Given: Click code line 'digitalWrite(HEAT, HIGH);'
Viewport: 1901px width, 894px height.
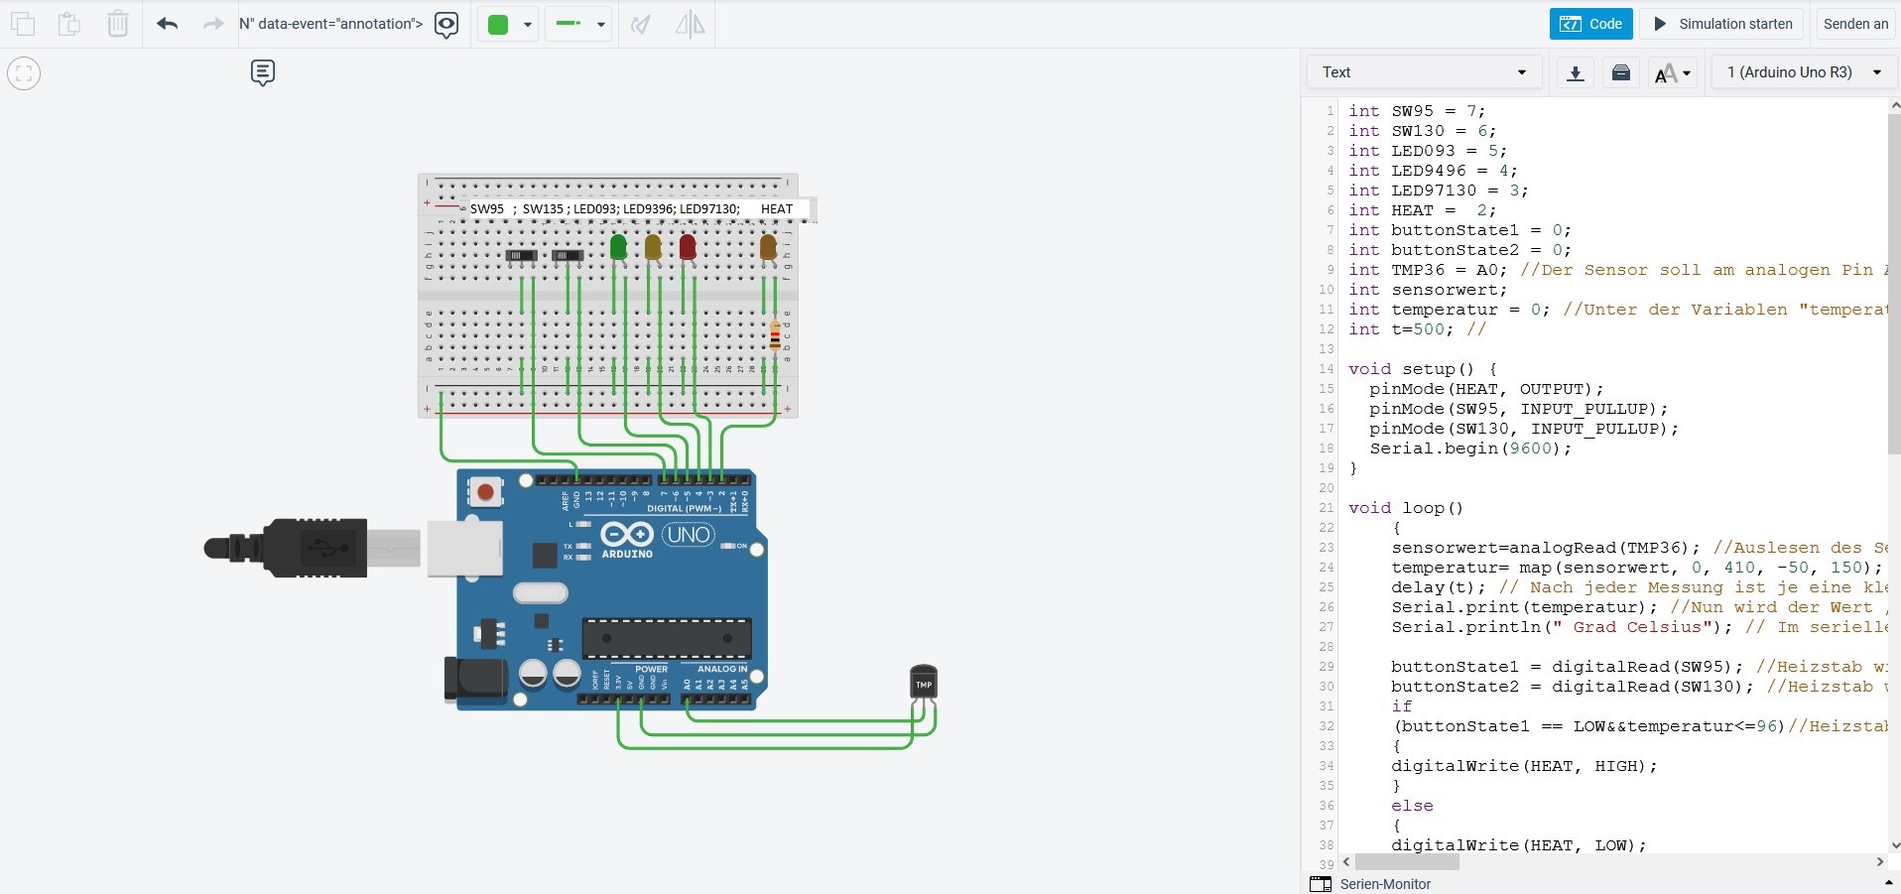Looking at the screenshot, I should tap(1524, 766).
